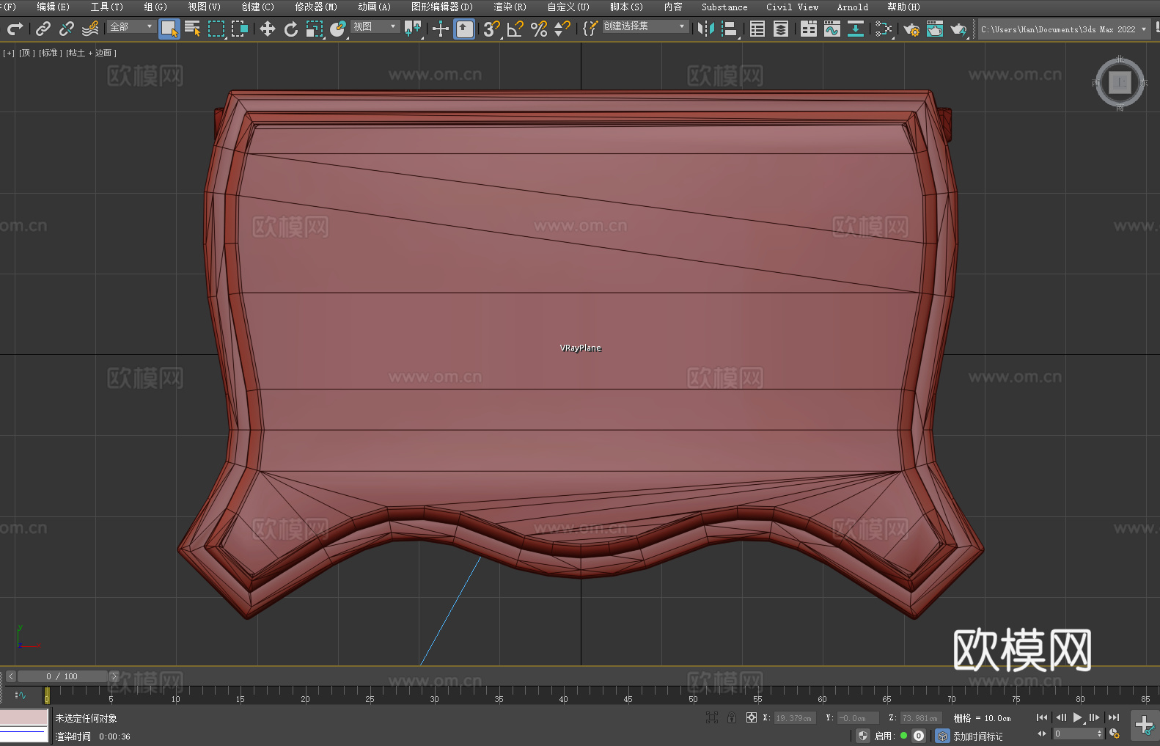The image size is (1160, 746).
Task: Open the 创建选择集 named selection dropdown
Action: (645, 27)
